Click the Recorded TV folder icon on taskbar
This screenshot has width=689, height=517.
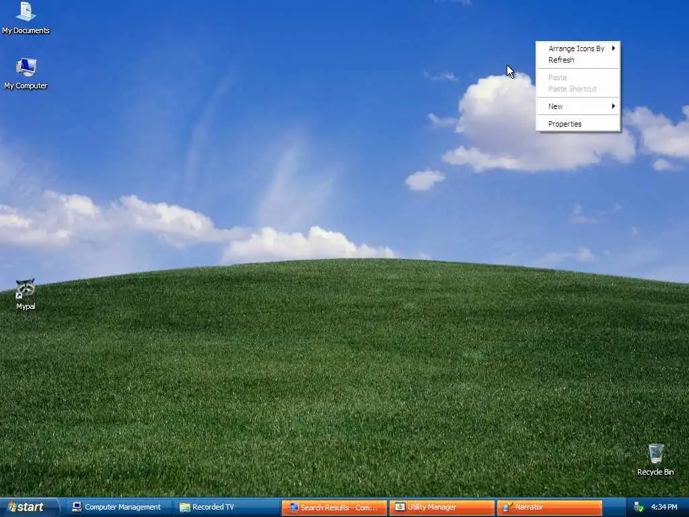pos(185,508)
